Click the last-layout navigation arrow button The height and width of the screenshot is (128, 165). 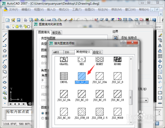point(23,104)
